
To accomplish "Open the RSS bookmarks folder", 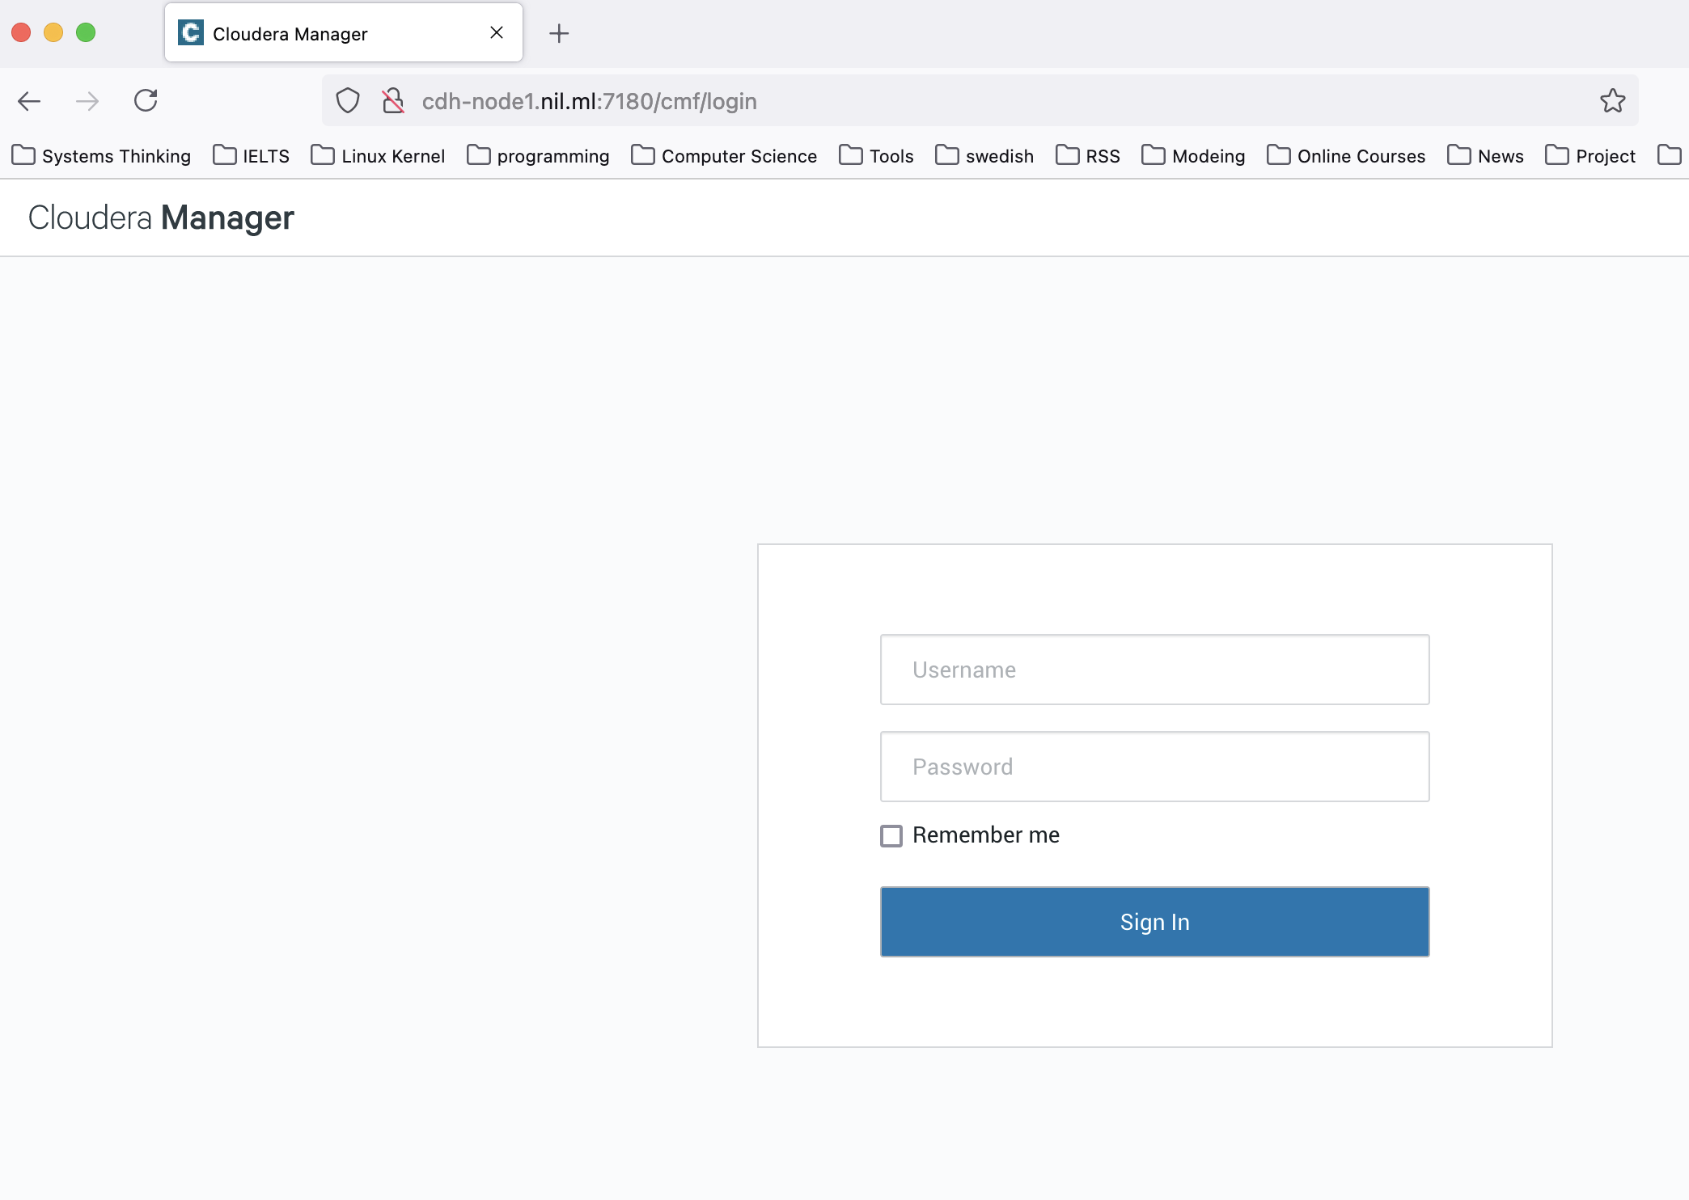I will pyautogui.click(x=1088, y=155).
